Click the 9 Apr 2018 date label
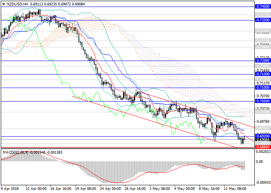The width and height of the screenshot is (271, 193). [x=10, y=189]
